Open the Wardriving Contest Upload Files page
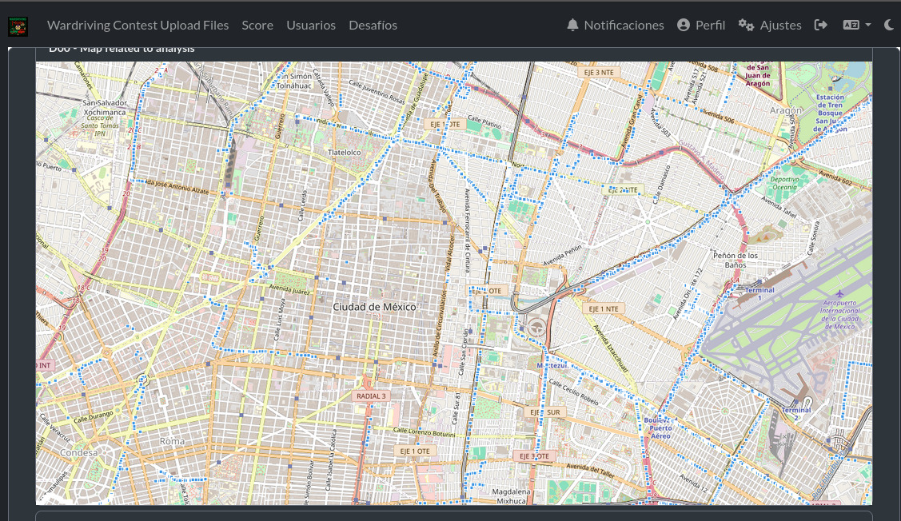Image resolution: width=901 pixels, height=521 pixels. 138,25
